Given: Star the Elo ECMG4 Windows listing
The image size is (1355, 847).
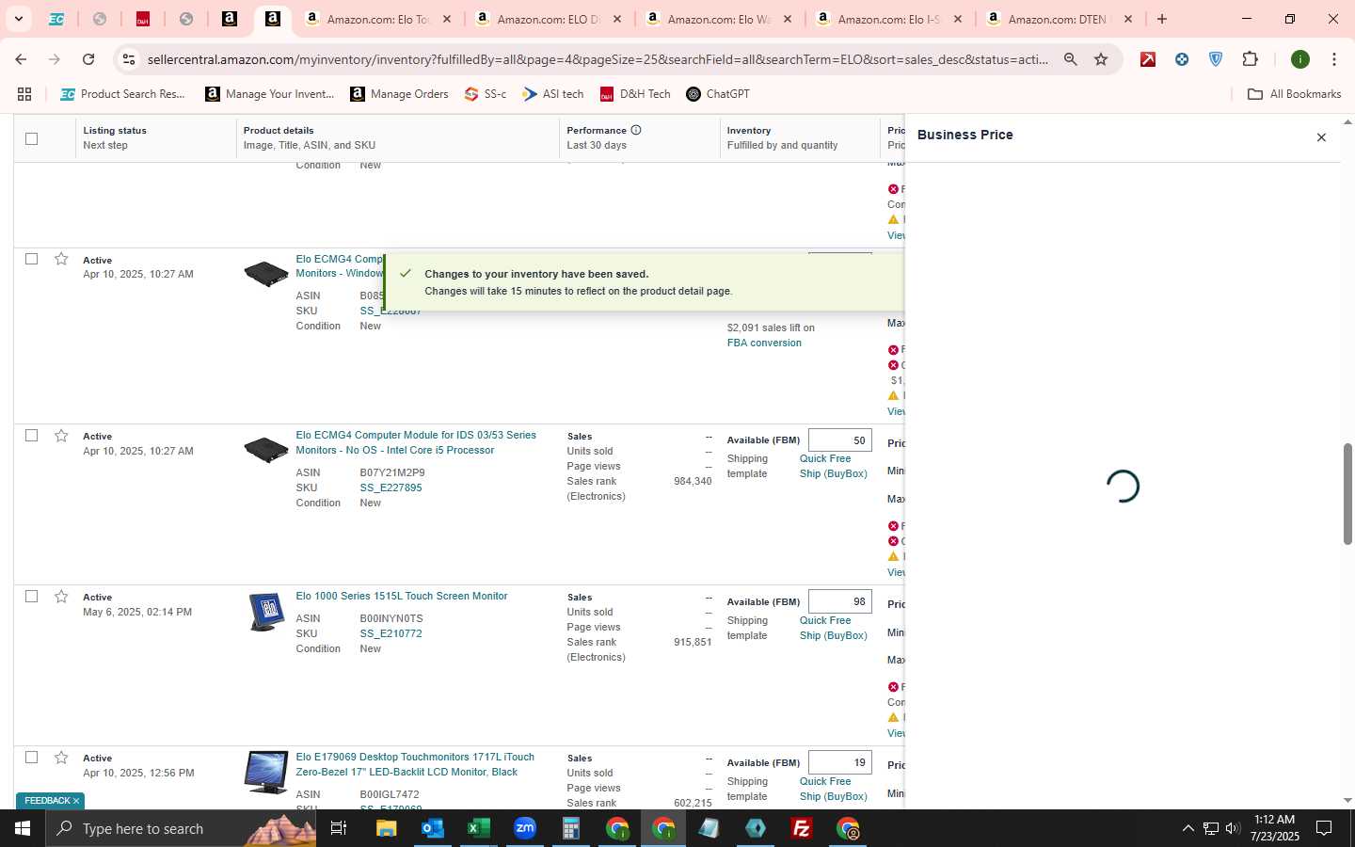Looking at the screenshot, I should point(61,259).
